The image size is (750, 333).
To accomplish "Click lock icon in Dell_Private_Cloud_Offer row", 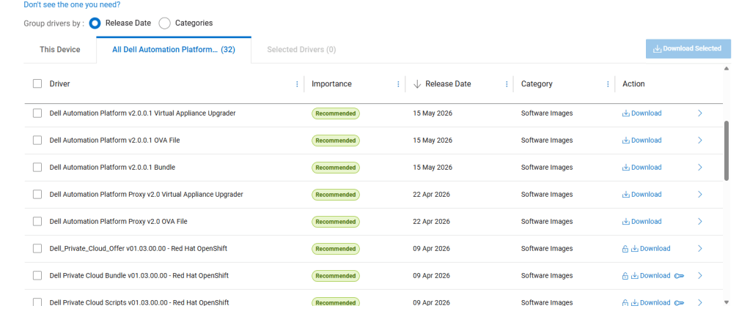I will pos(625,248).
